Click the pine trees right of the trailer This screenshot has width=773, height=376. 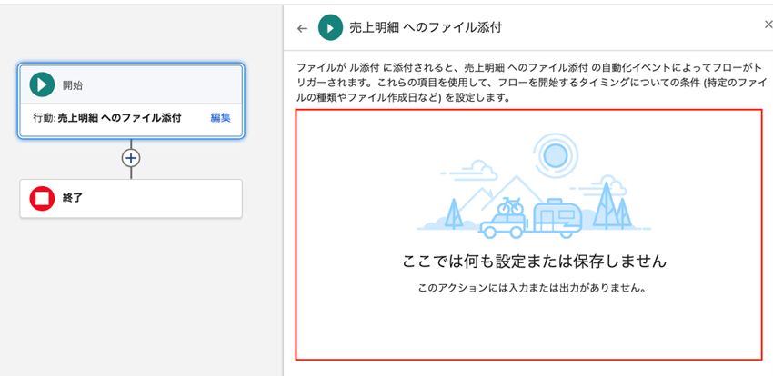[x=618, y=208]
